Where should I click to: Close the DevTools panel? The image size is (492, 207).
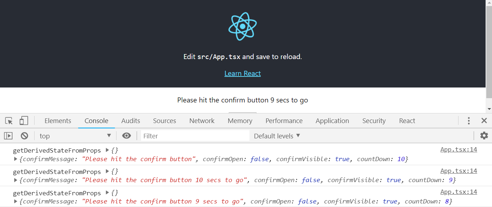484,121
